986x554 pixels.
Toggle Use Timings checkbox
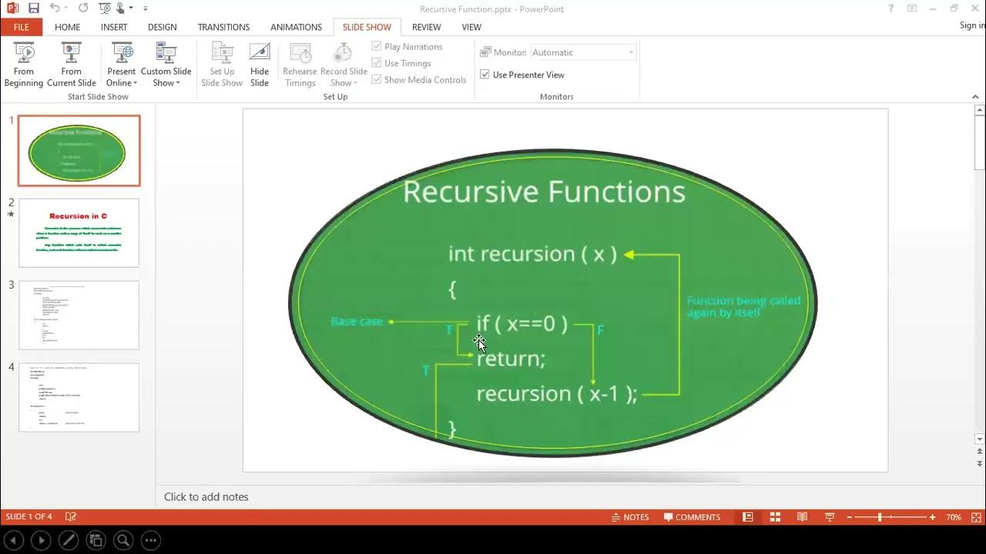(377, 63)
